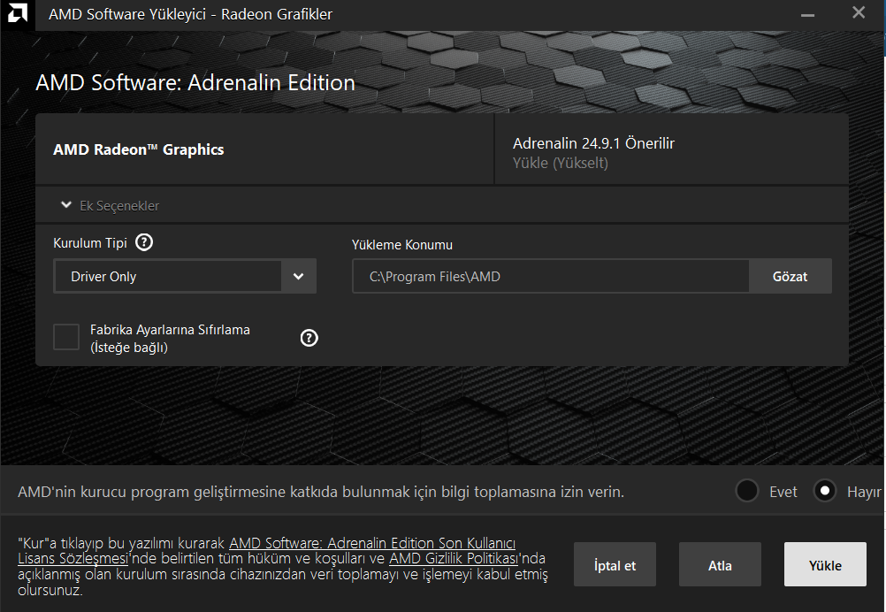Image resolution: width=886 pixels, height=612 pixels.
Task: Click the data collection permission sentence
Action: coord(321,493)
